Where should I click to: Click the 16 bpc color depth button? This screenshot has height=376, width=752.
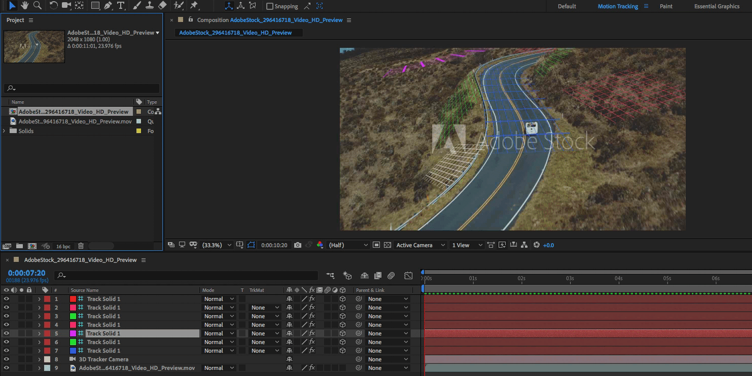click(63, 246)
